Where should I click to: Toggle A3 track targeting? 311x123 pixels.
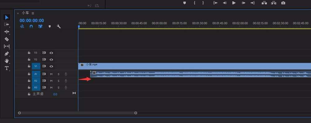click(36, 88)
